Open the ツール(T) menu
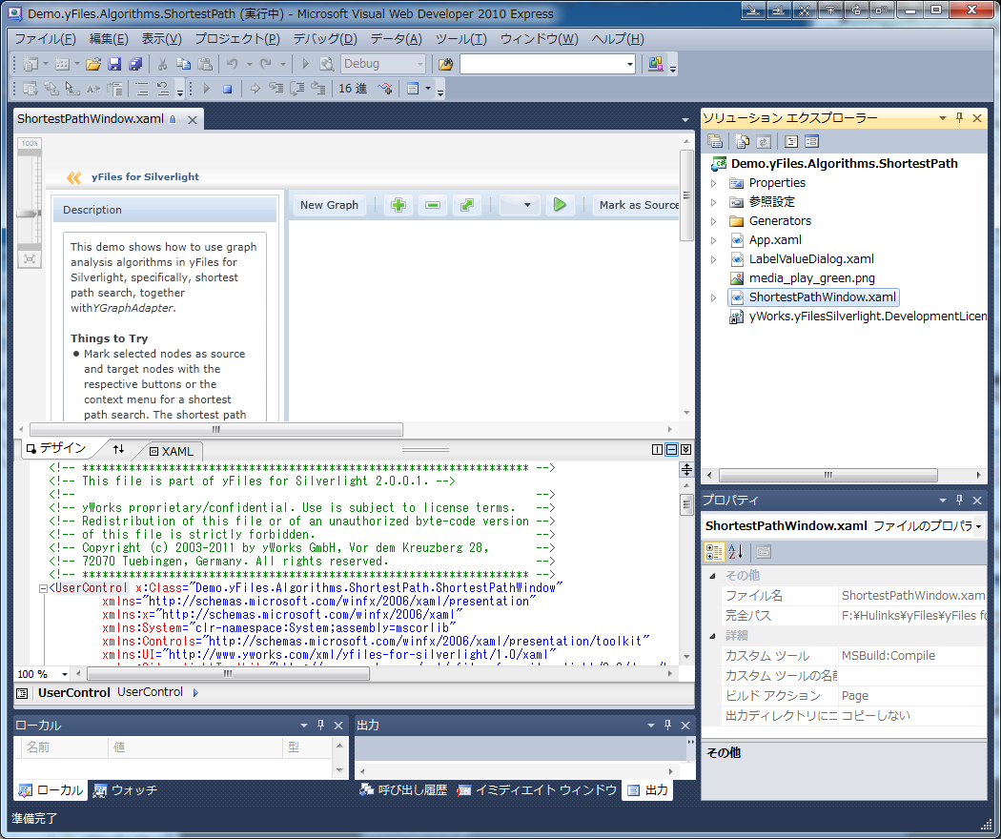This screenshot has height=839, width=1001. point(460,39)
